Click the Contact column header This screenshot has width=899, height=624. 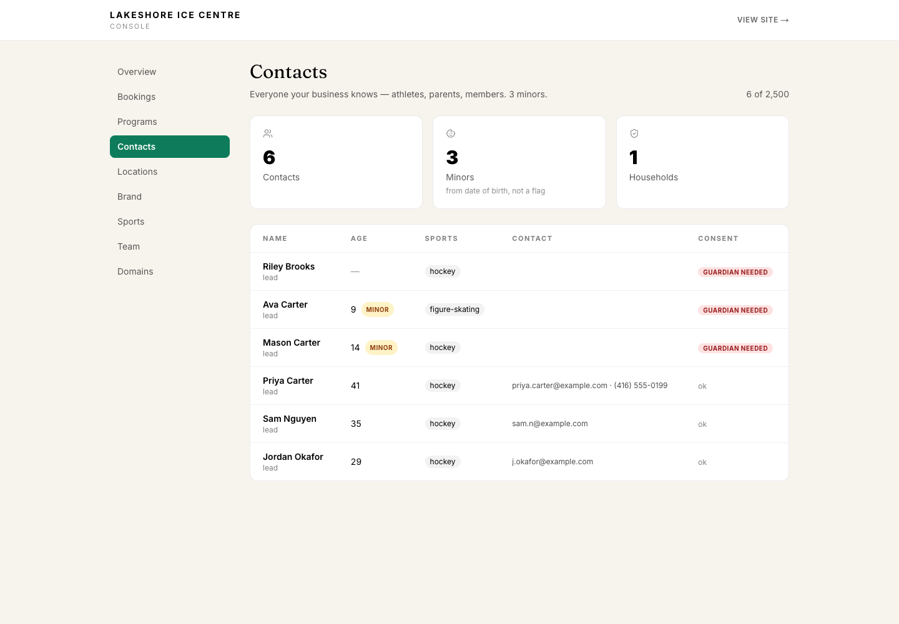click(532, 238)
